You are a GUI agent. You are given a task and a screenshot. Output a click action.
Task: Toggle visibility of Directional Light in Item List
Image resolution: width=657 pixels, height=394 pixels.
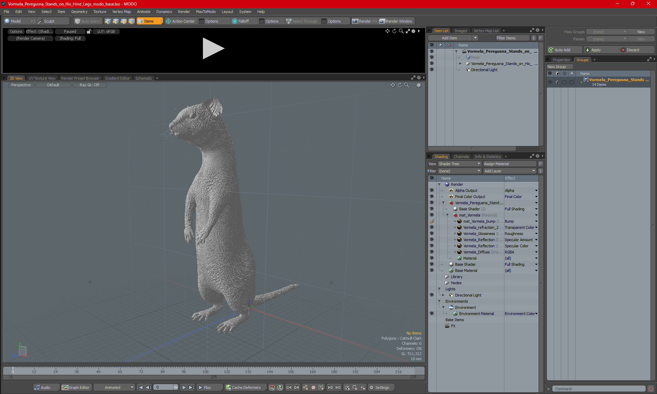coord(431,70)
